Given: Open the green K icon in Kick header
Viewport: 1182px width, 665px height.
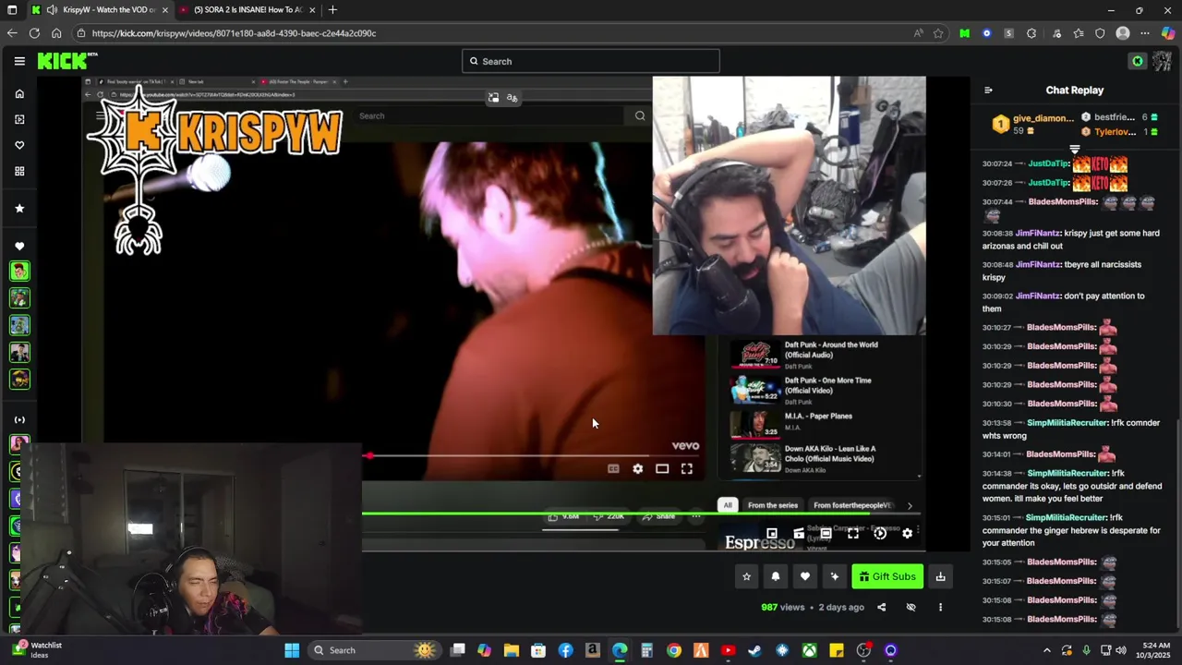Looking at the screenshot, I should click(1138, 61).
